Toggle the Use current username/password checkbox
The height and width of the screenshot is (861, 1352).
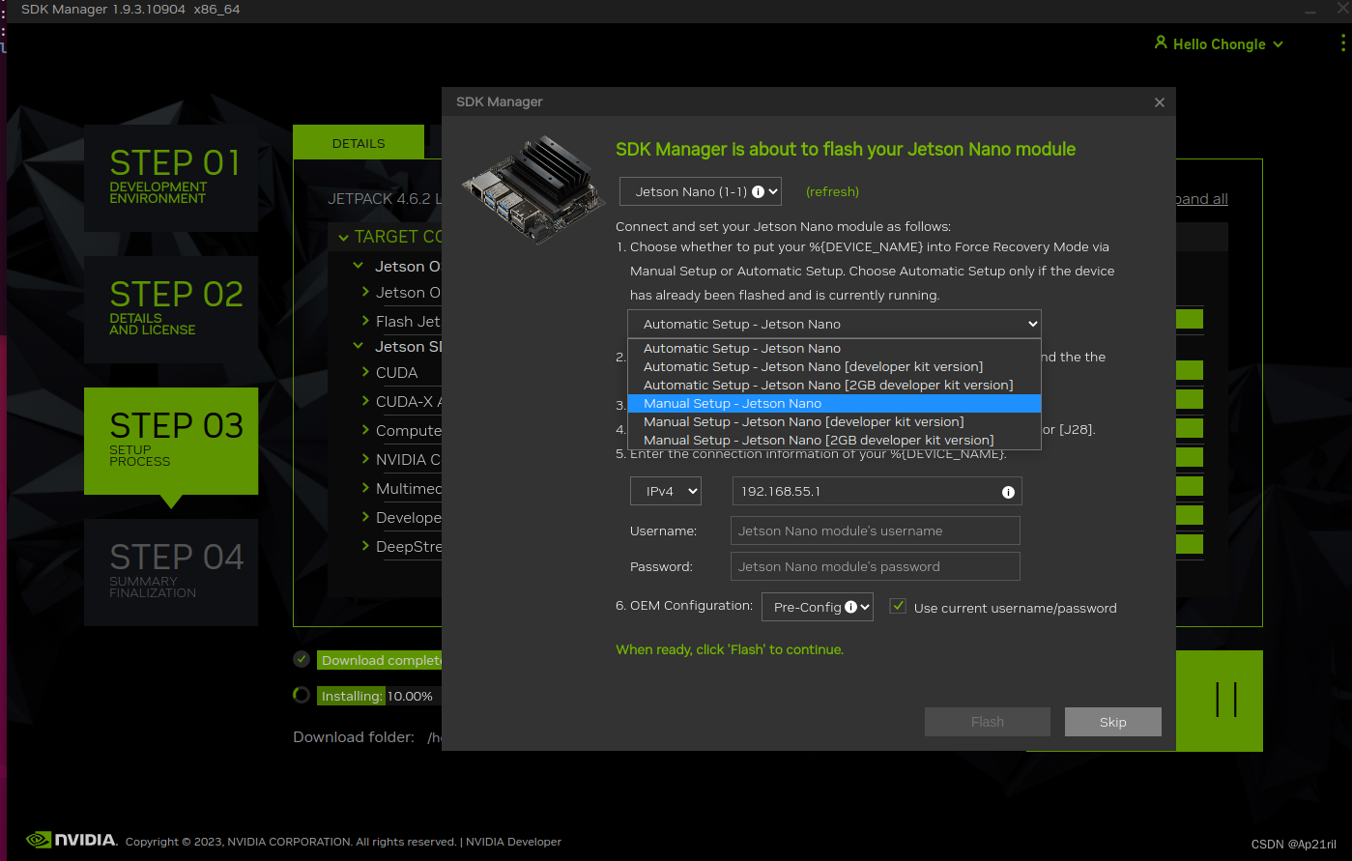pyautogui.click(x=898, y=606)
